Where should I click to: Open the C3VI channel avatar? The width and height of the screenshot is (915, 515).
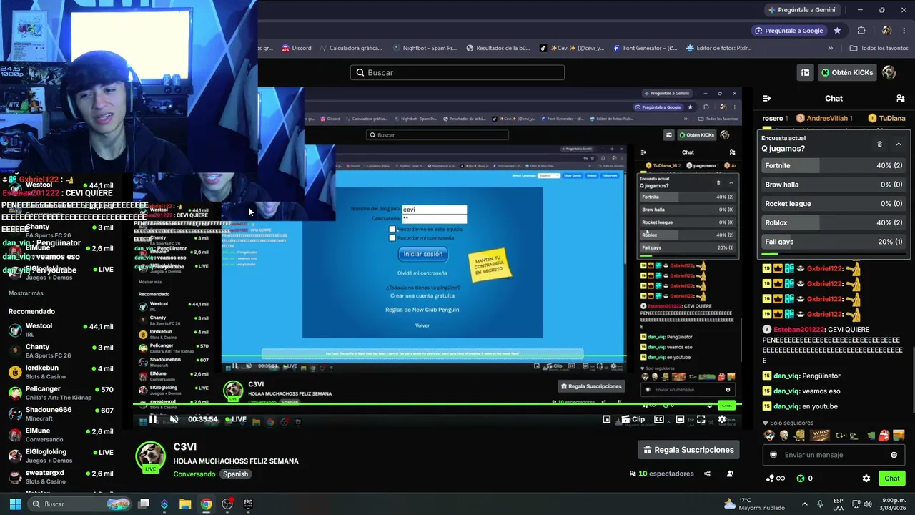click(151, 457)
